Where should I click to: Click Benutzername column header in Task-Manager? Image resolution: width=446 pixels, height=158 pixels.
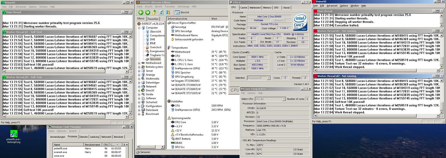tap(93, 145)
